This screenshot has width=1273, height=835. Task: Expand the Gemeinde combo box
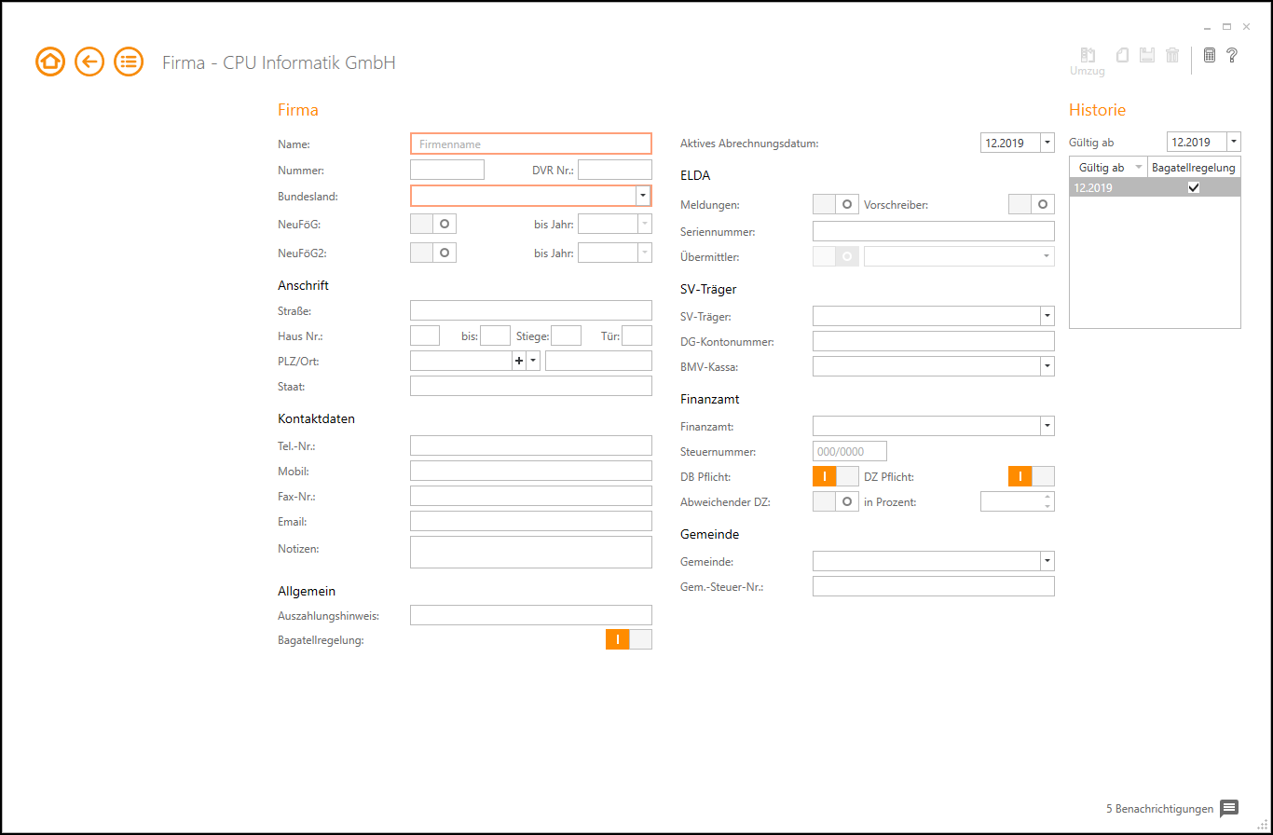pyautogui.click(x=1047, y=561)
